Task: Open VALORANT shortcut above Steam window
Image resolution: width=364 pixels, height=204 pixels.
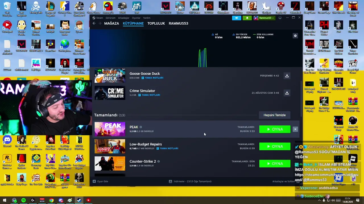Action: (x=166, y=8)
